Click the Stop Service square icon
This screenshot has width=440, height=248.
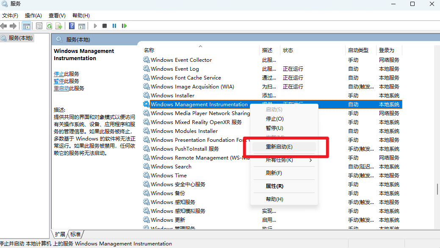click(104, 26)
